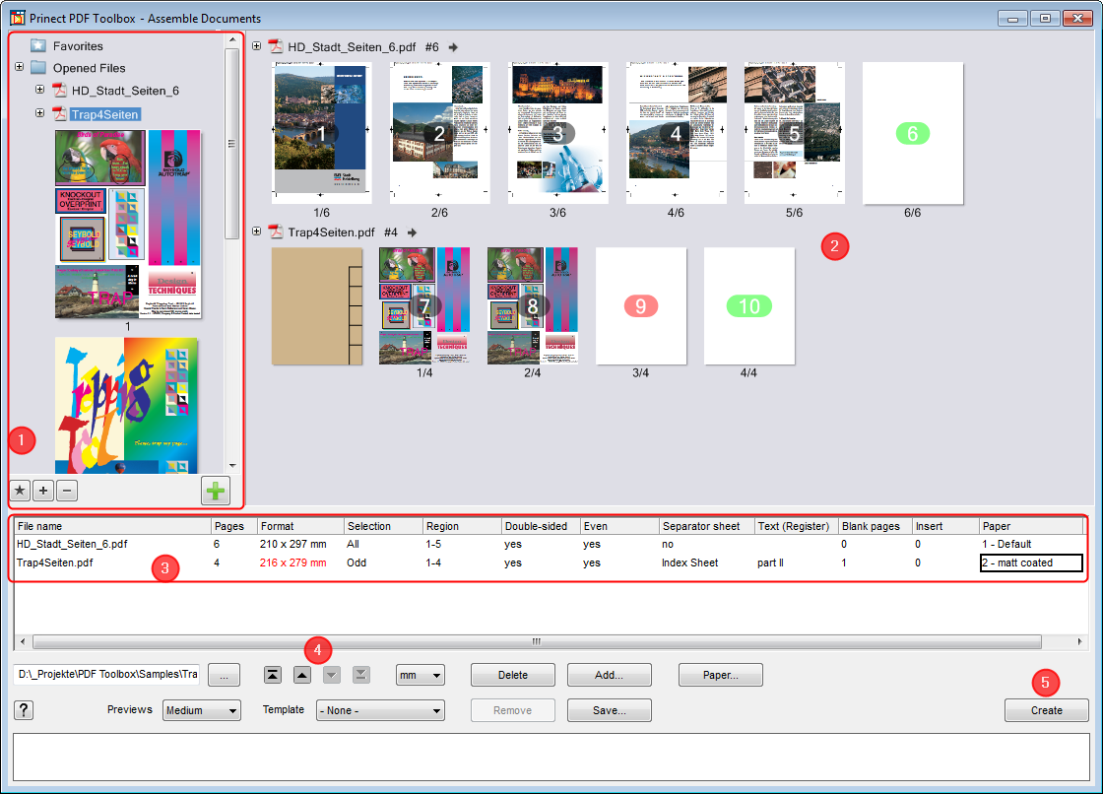Click the move to top arrow

pos(273,675)
